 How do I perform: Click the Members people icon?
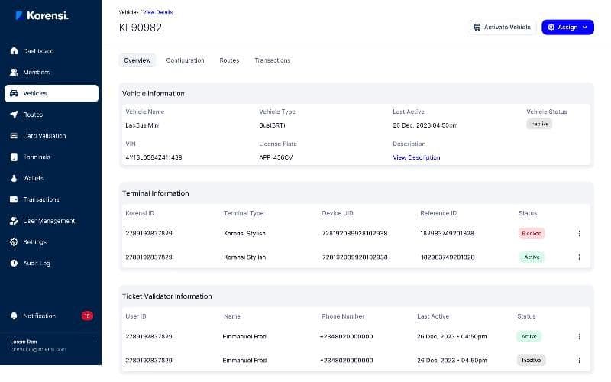(x=14, y=72)
